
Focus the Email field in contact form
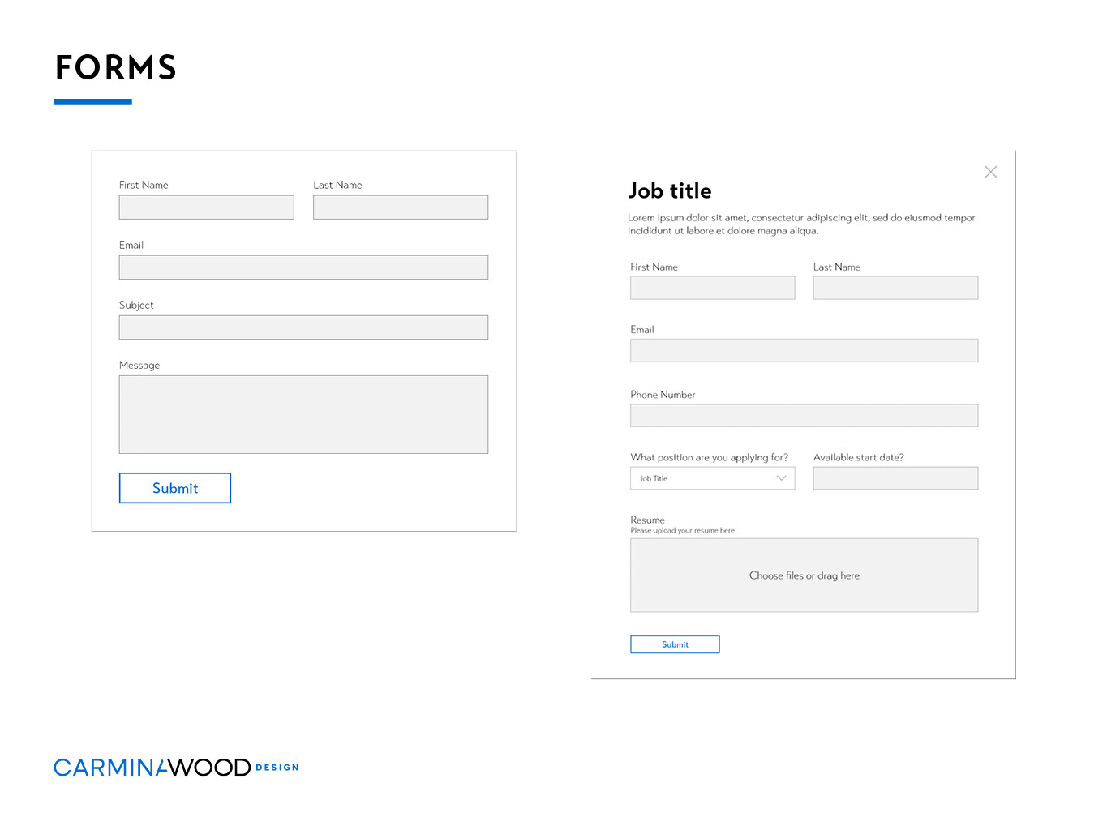[x=303, y=267]
